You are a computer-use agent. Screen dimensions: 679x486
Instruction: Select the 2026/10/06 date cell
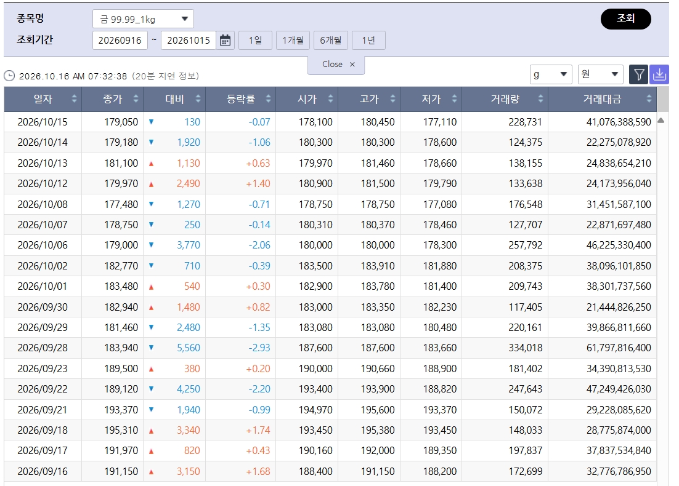[43, 245]
